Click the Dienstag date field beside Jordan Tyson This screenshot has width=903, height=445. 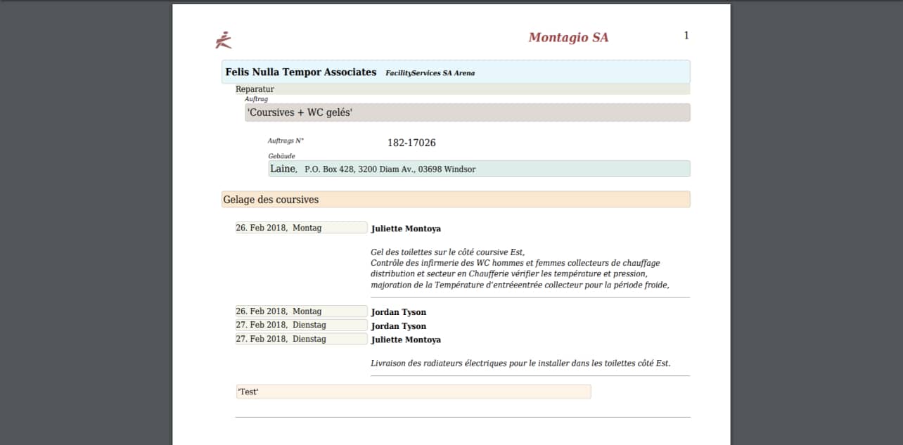(301, 325)
